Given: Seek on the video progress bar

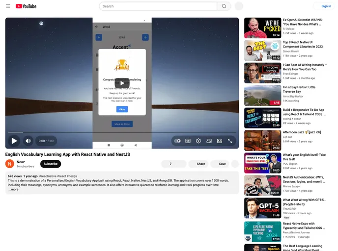Looking at the screenshot, I should click(122, 132).
